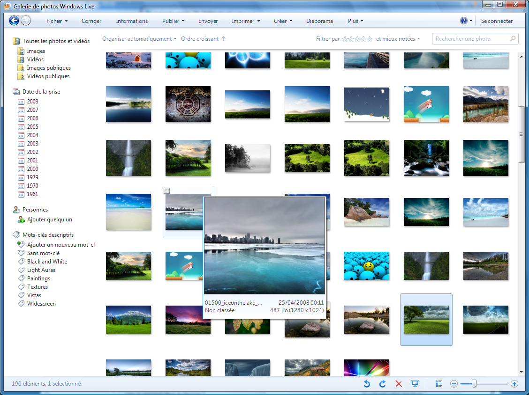Screen dimensions: 529x395
Task: Click the 'Rechercher une photo' search field
Action: (x=470, y=39)
